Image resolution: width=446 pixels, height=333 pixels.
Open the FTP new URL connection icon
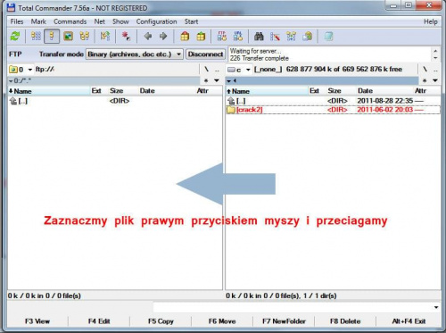[x=238, y=37]
